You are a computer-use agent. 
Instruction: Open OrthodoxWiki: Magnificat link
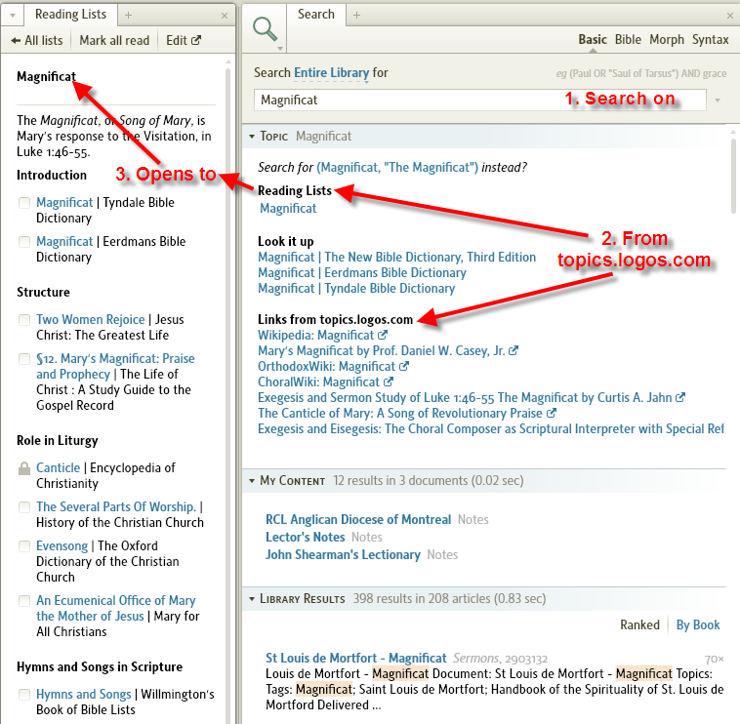tap(327, 366)
